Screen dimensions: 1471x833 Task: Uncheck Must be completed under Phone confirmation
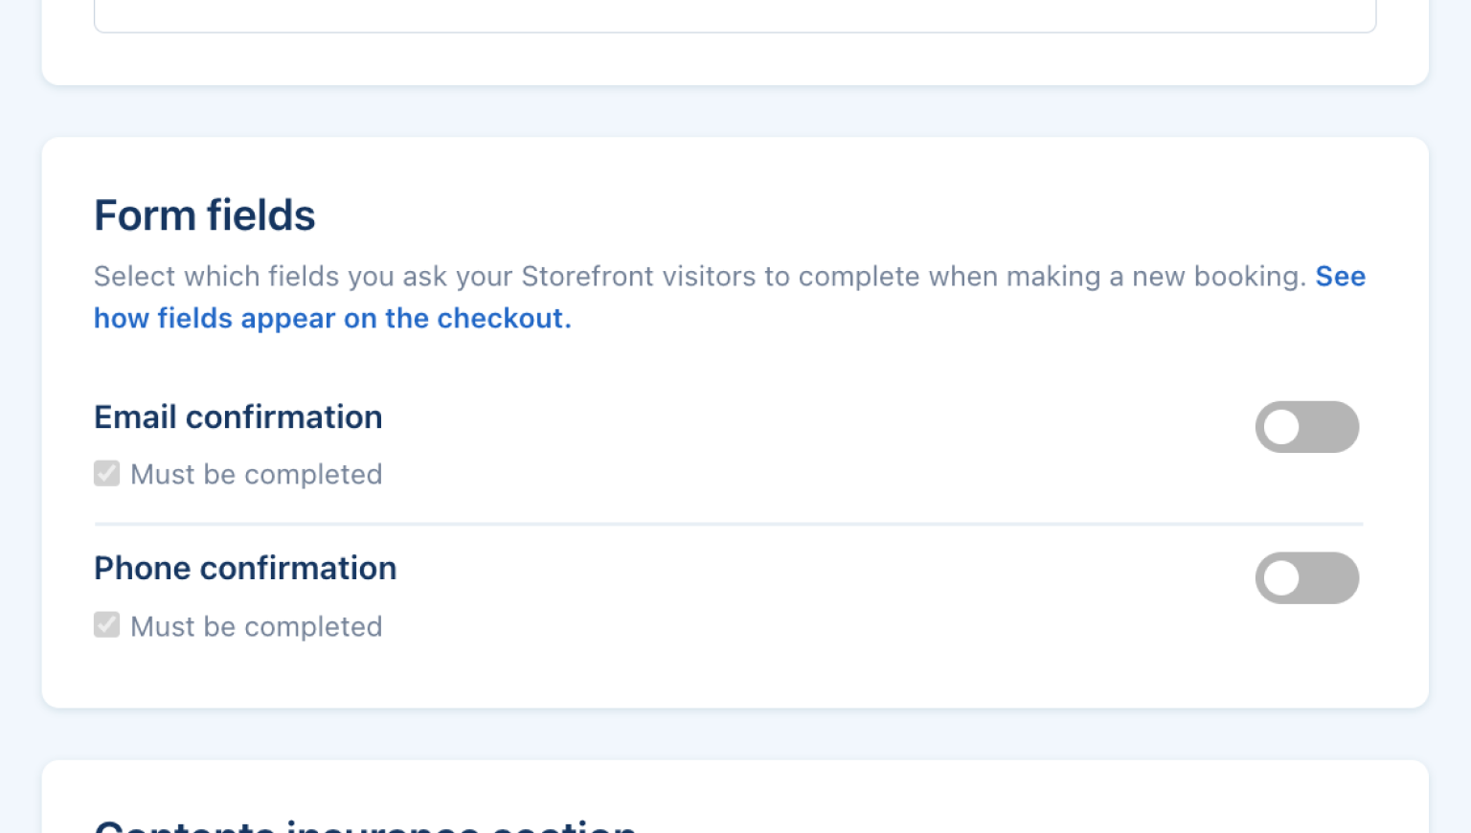click(x=106, y=624)
